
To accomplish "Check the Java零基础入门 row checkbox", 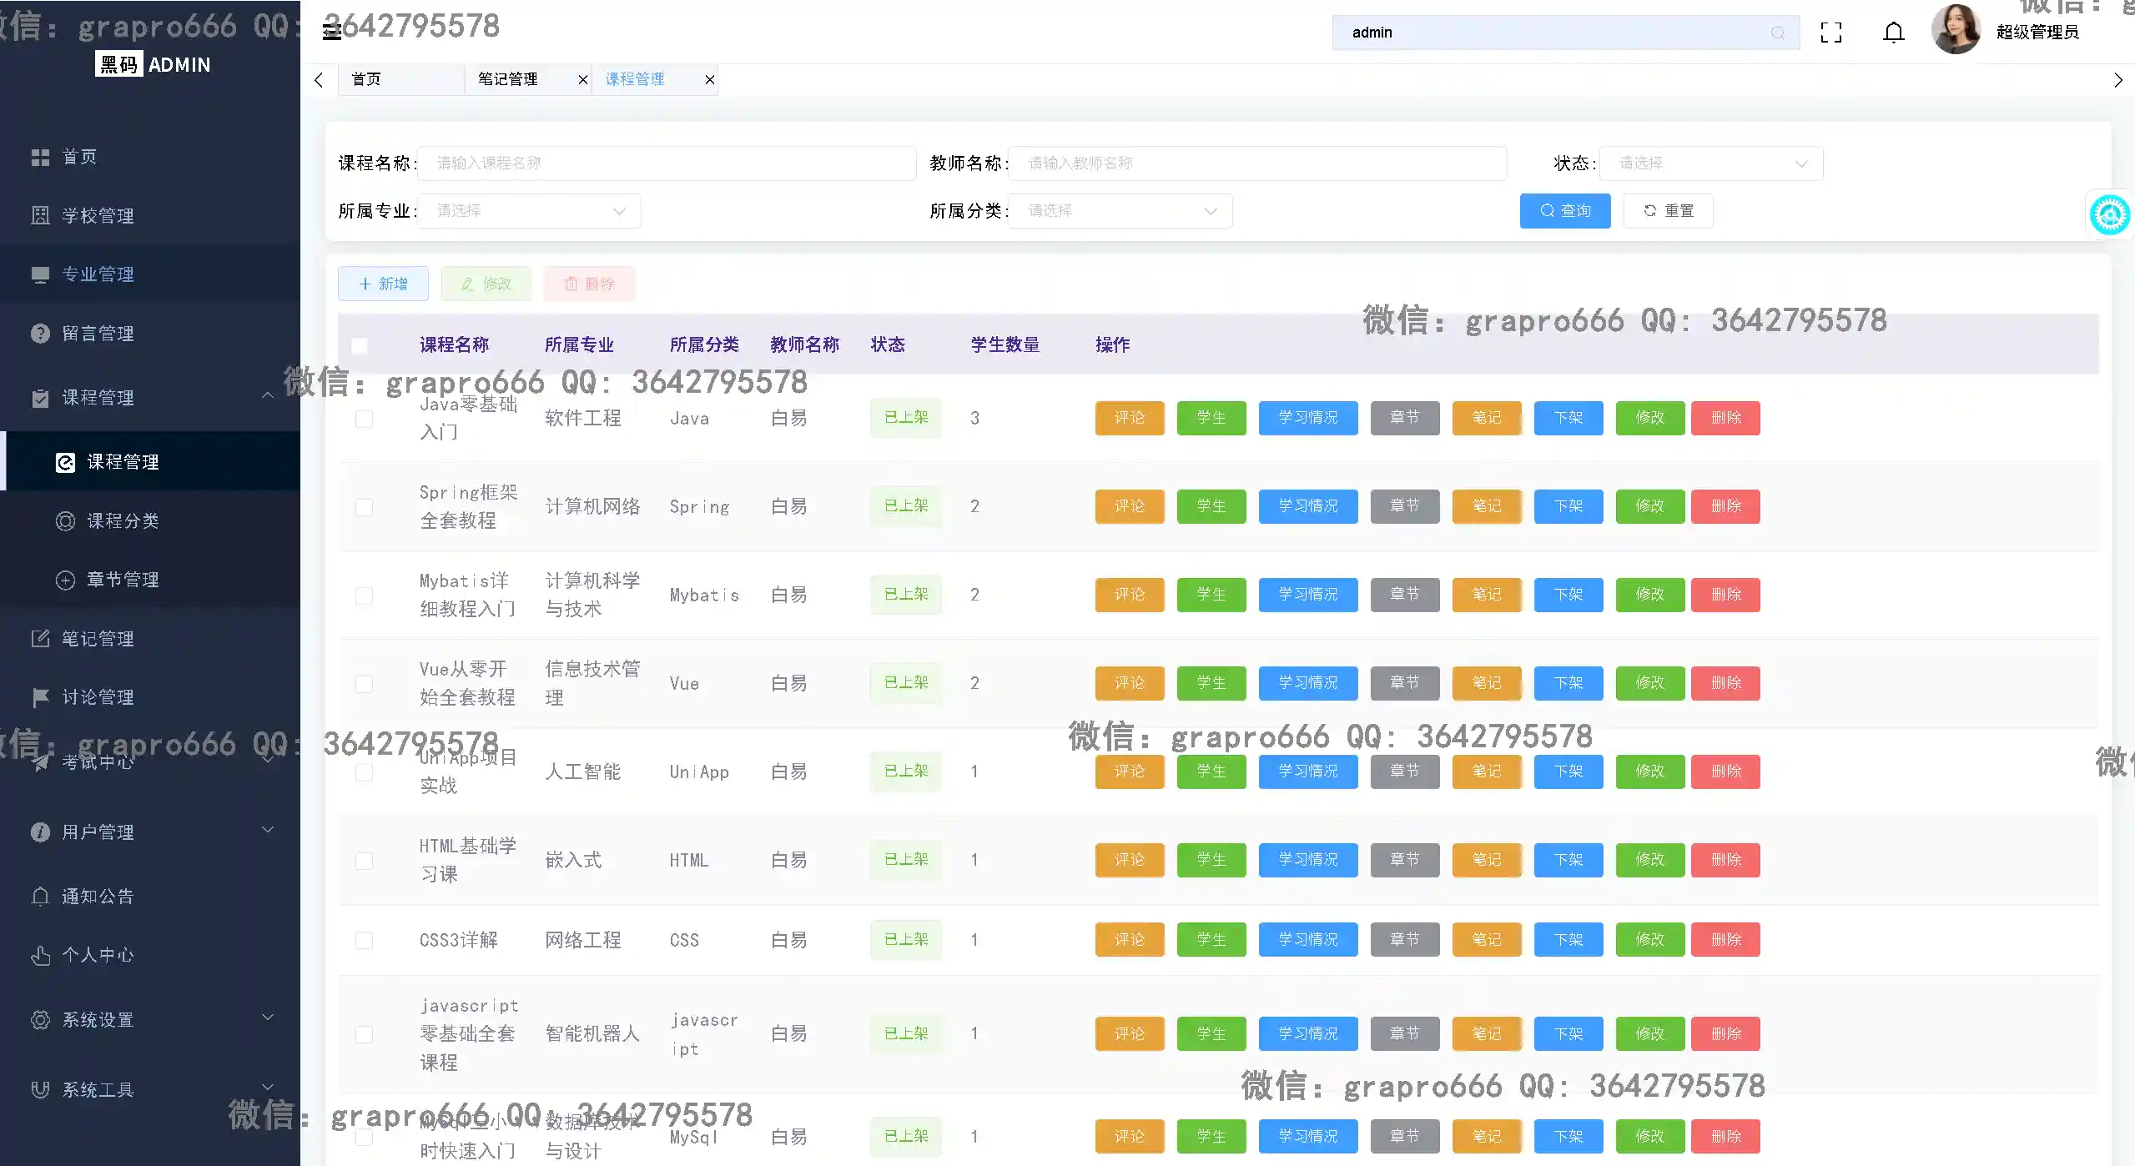I will click(364, 419).
